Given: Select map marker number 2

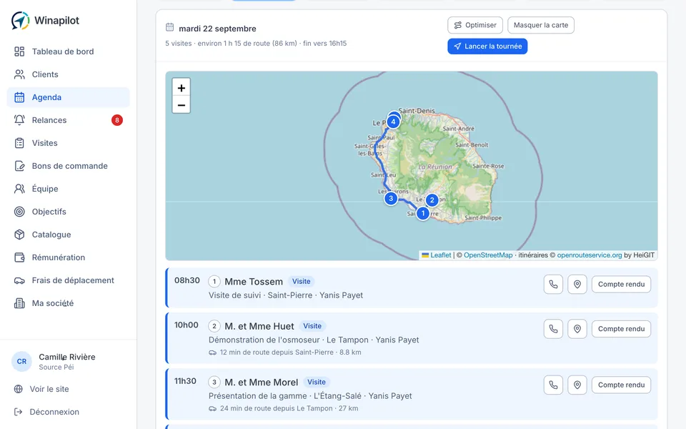Looking at the screenshot, I should pyautogui.click(x=432, y=200).
